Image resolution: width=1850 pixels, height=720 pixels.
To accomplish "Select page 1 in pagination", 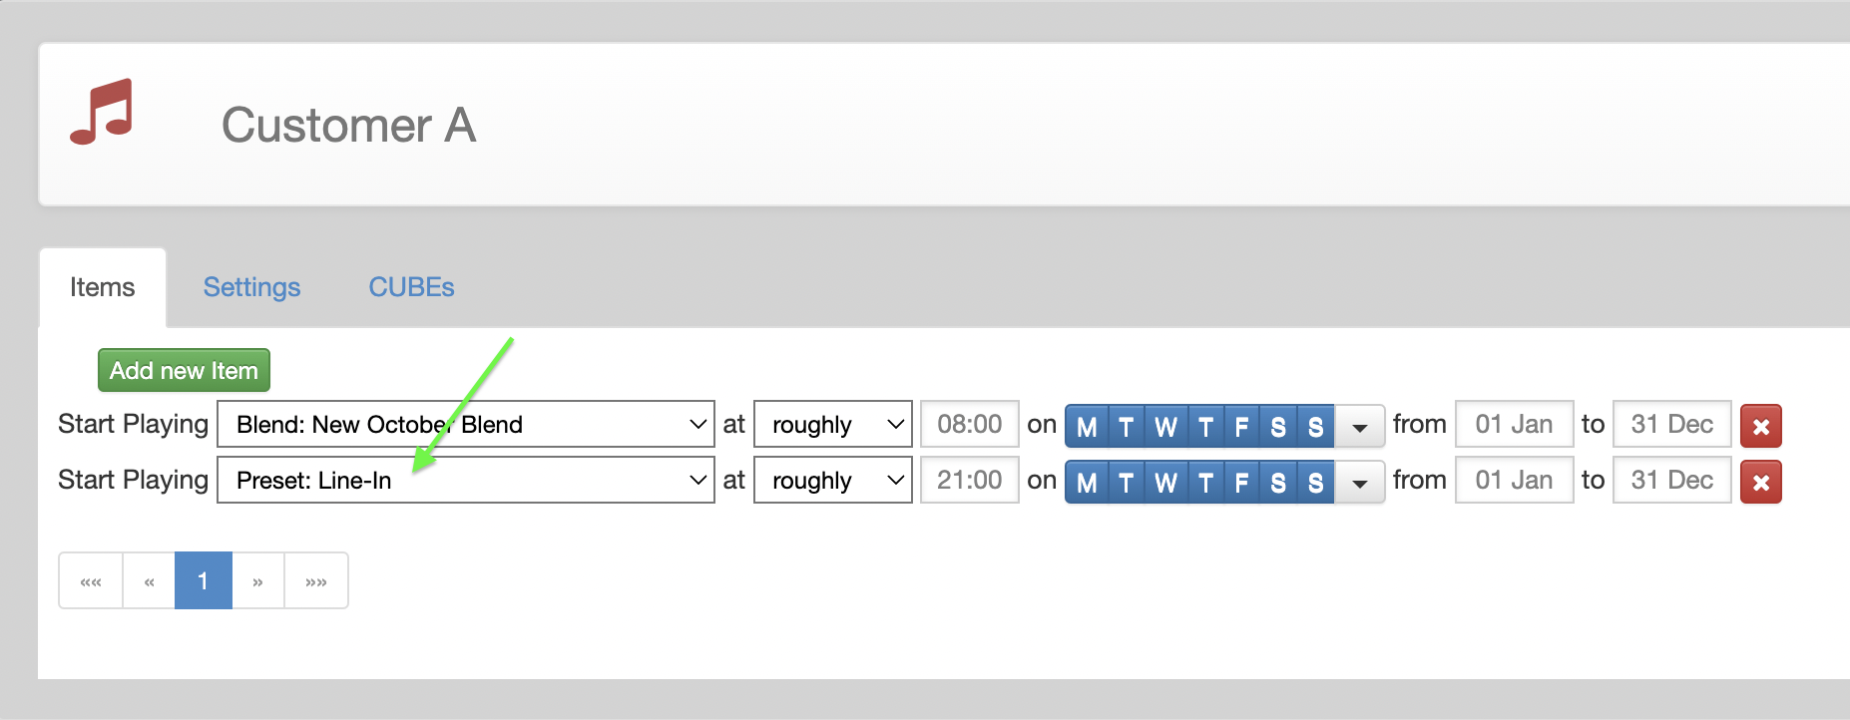I will point(204,580).
